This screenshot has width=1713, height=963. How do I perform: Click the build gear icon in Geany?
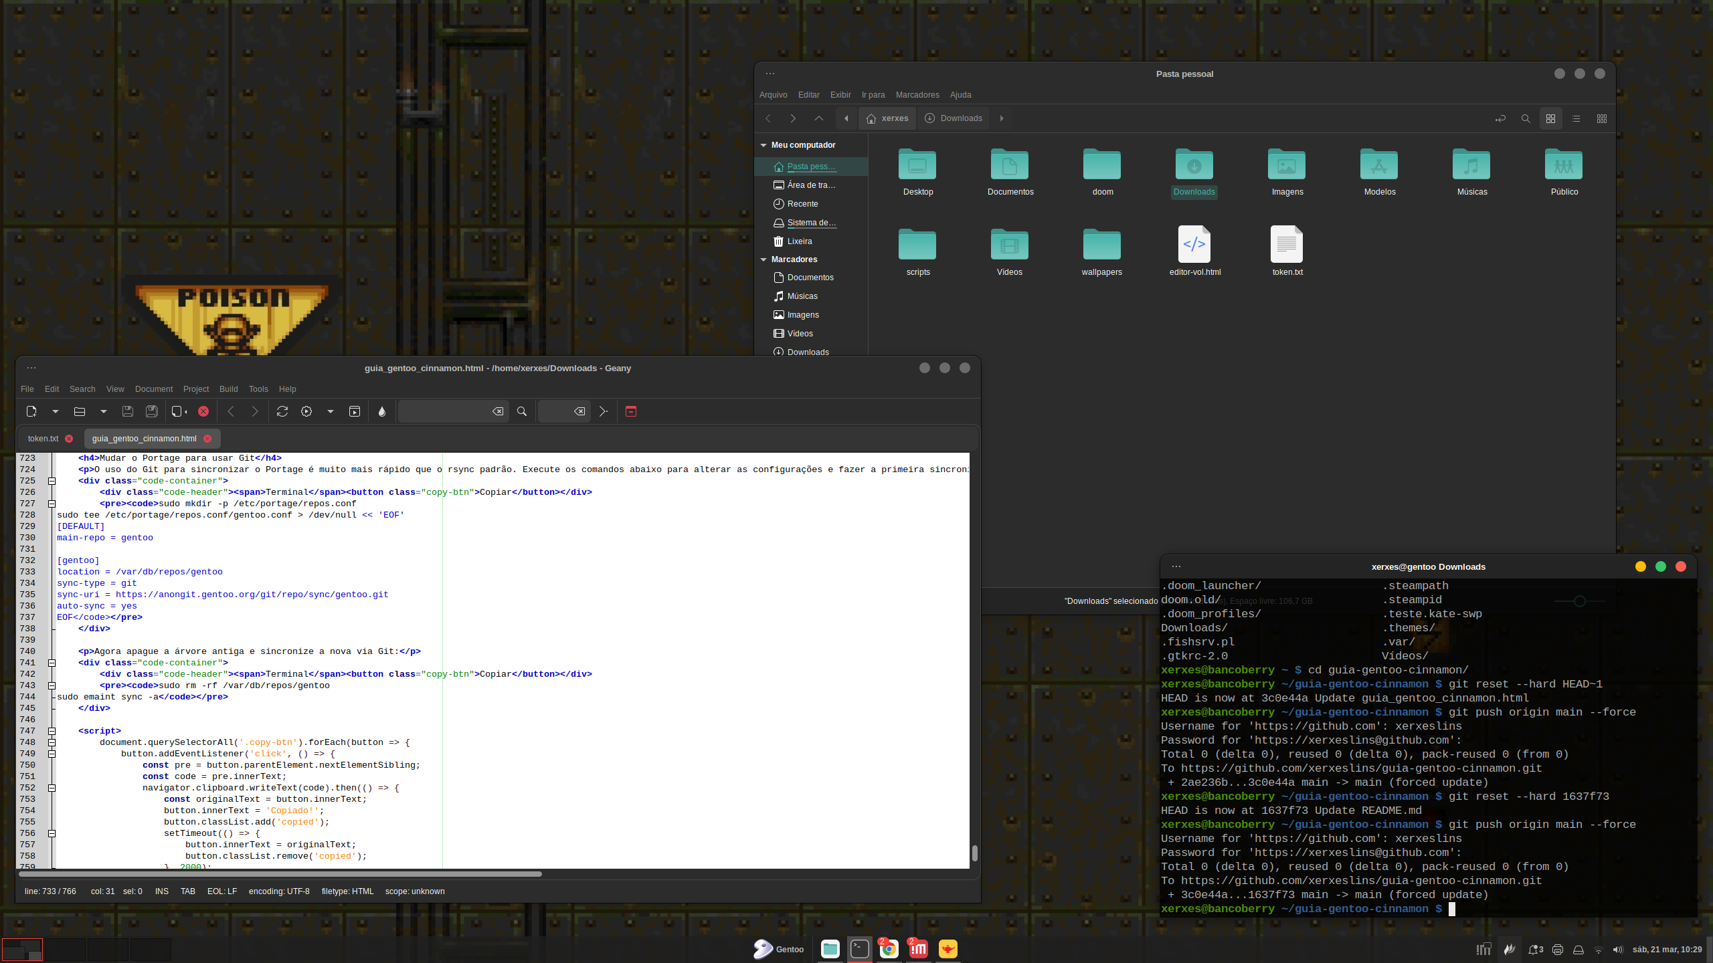[306, 411]
